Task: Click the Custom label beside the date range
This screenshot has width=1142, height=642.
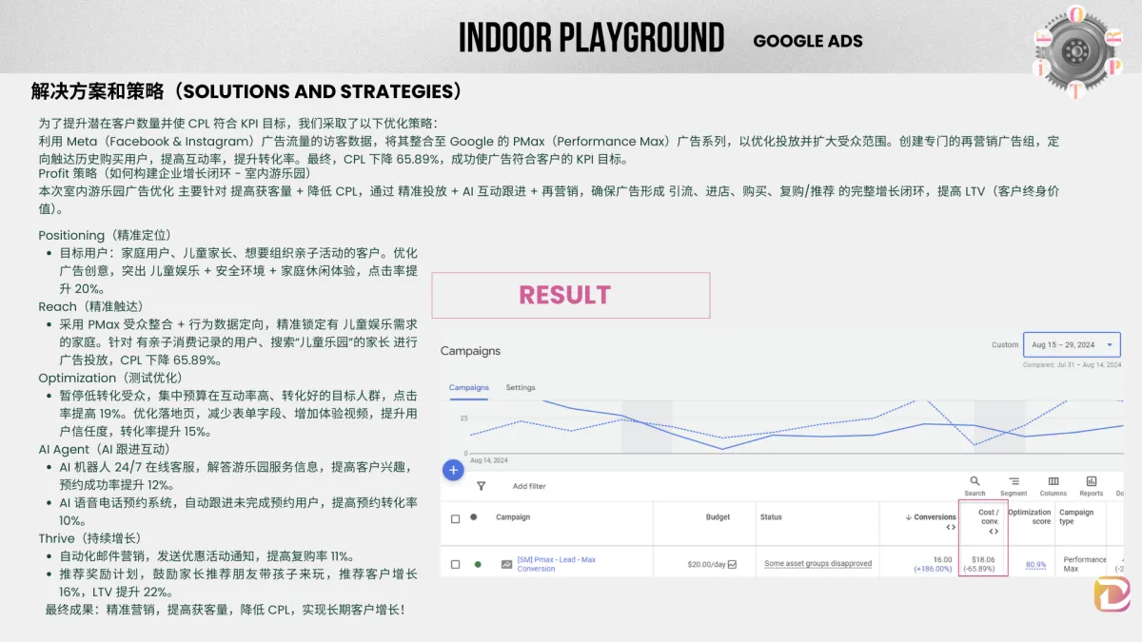Action: pyautogui.click(x=1005, y=345)
